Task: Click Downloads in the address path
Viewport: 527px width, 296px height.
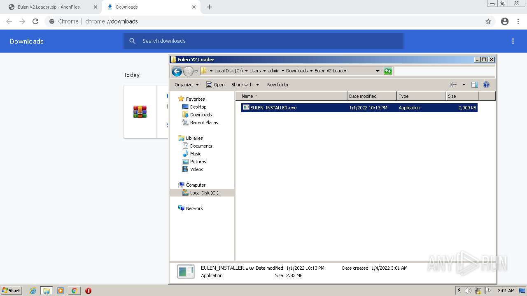Action: point(297,71)
